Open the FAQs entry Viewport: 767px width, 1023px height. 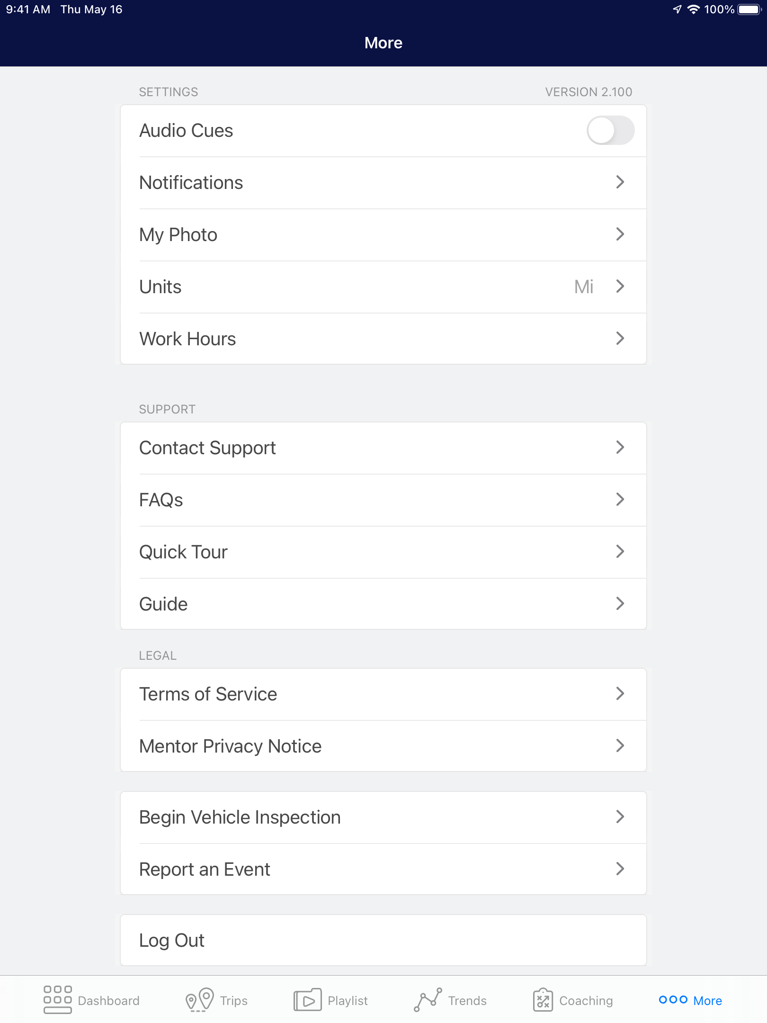383,500
